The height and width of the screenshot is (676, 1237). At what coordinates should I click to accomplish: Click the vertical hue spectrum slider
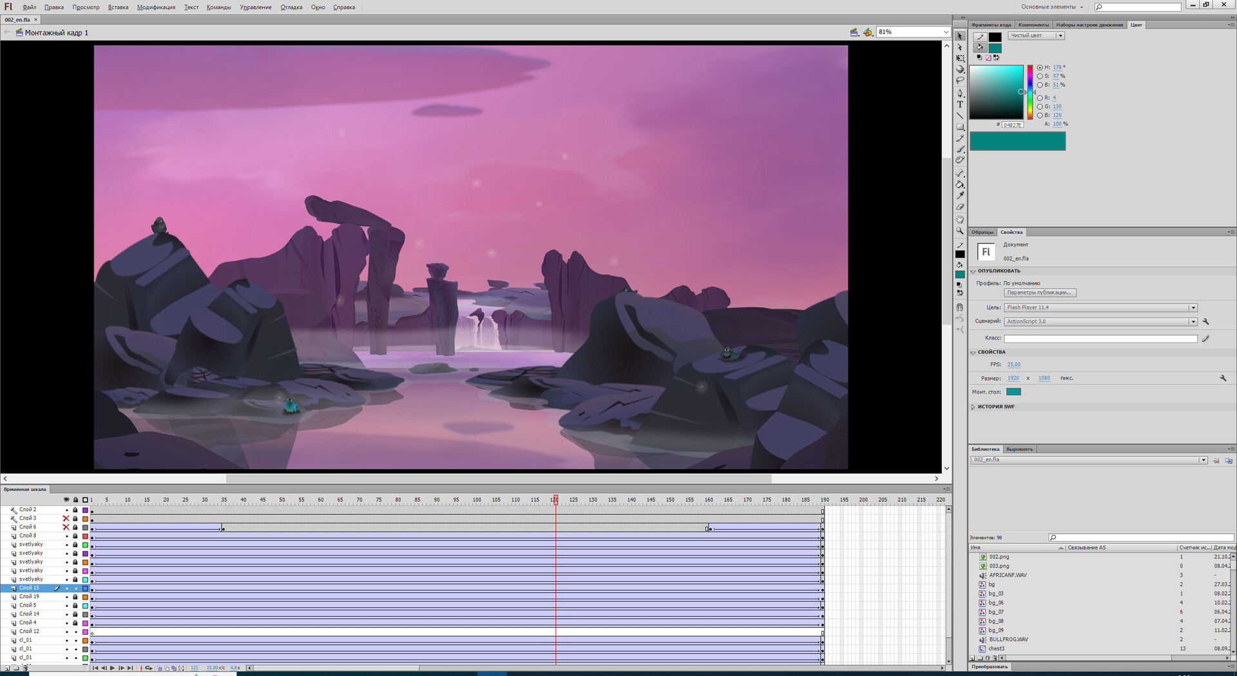[1030, 92]
